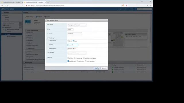Click the vmk0 network adapter thumbnail icon
The image size is (184, 103).
[28, 21]
